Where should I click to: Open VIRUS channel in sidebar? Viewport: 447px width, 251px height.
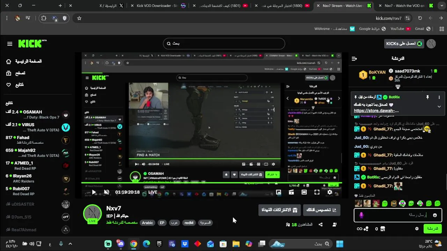pos(37,127)
